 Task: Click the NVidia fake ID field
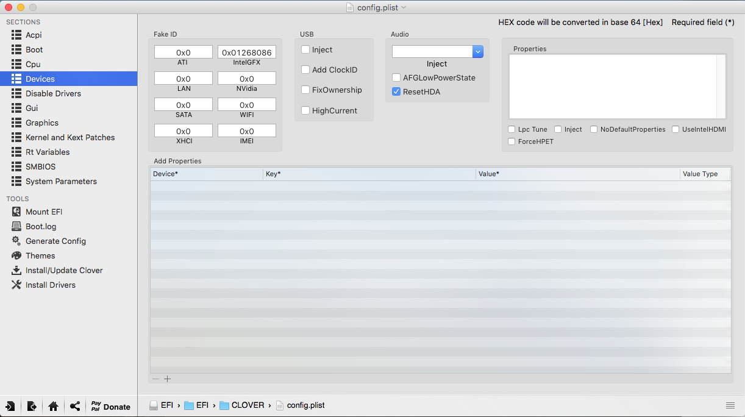247,79
